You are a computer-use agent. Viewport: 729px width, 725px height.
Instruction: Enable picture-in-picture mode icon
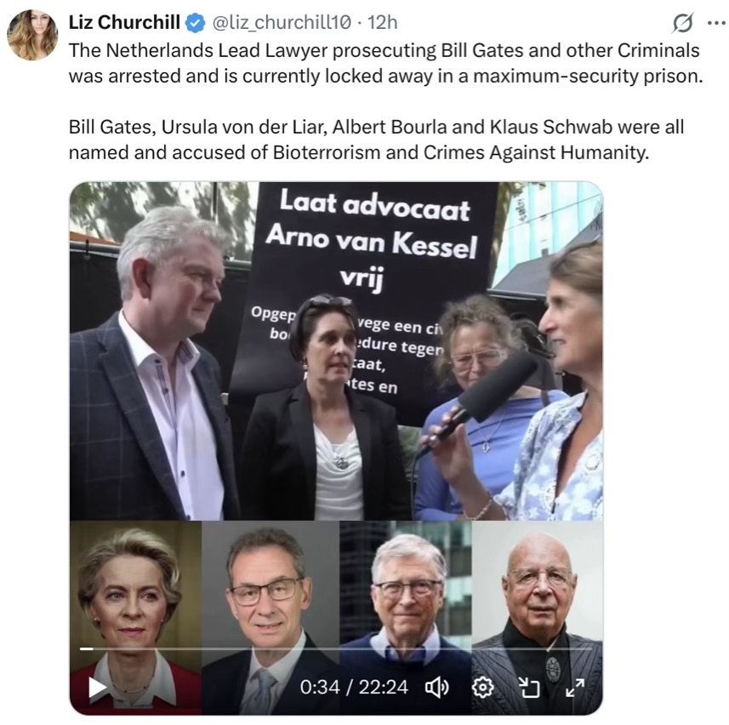(x=529, y=688)
